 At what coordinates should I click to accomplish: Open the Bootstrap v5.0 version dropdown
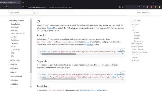[144, 12]
